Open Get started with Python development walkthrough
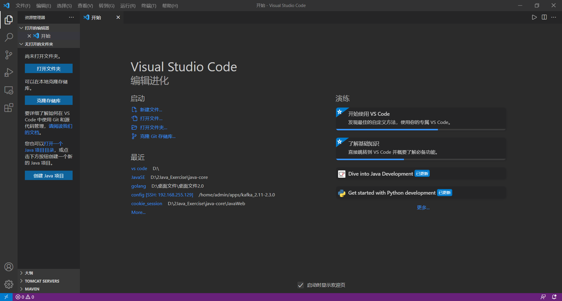The width and height of the screenshot is (562, 301). [421, 193]
